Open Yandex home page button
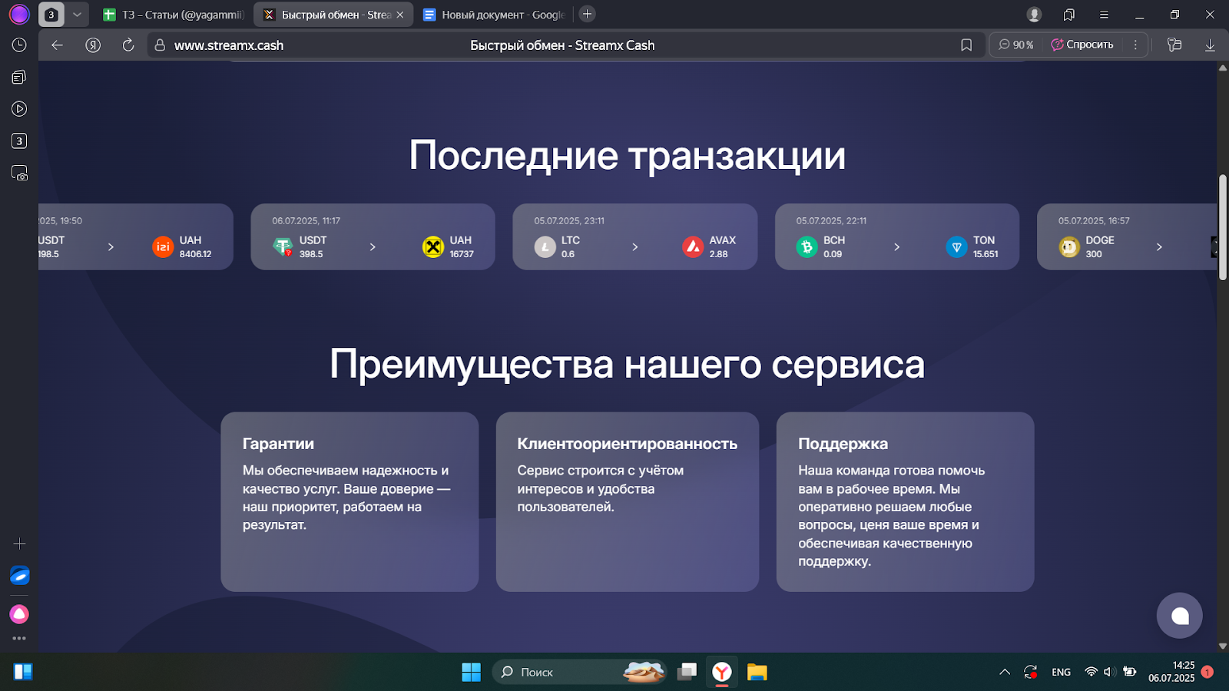Viewport: 1229px width, 691px height. click(93, 45)
